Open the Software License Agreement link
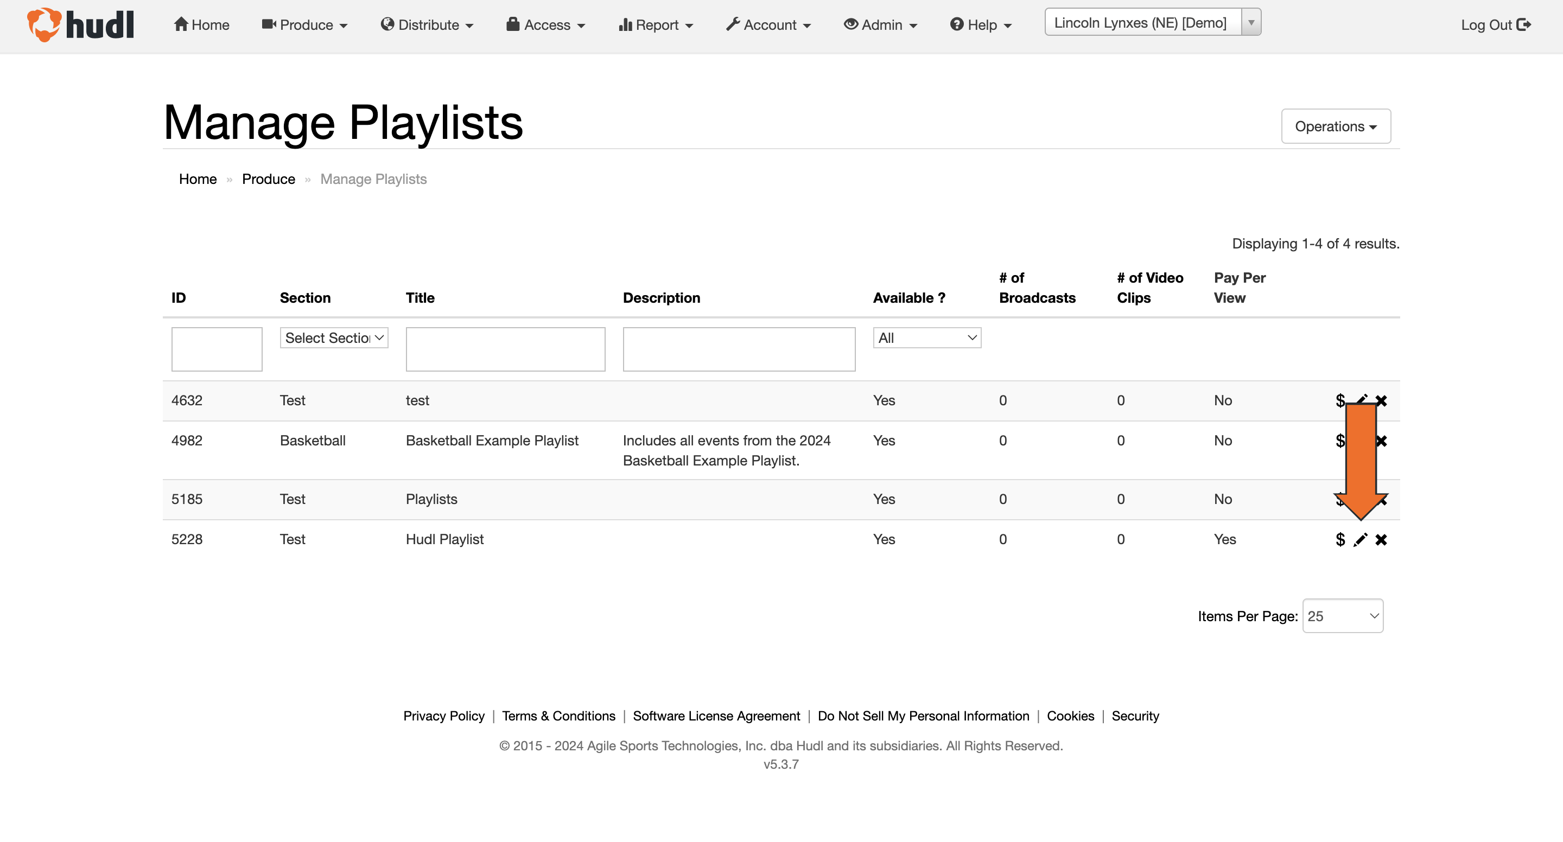The height and width of the screenshot is (842, 1563). coord(716,716)
